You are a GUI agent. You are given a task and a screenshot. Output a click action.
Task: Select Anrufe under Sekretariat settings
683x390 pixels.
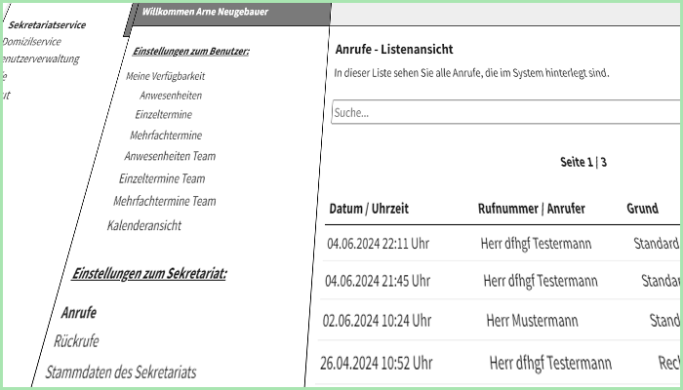79,313
